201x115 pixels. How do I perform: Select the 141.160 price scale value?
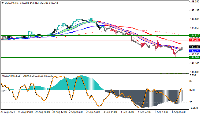pyautogui.click(x=195, y=63)
